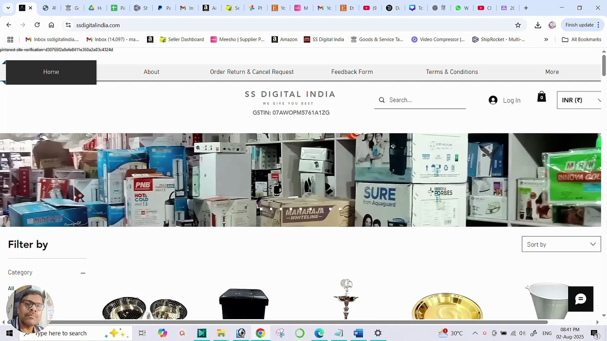This screenshot has height=341, width=607.
Task: Open the INR currency dropdown
Action: [580, 100]
